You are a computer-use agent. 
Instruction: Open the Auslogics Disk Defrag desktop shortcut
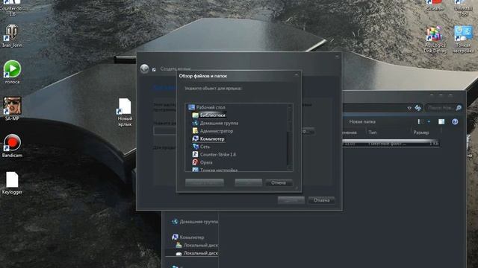pyautogui.click(x=435, y=39)
